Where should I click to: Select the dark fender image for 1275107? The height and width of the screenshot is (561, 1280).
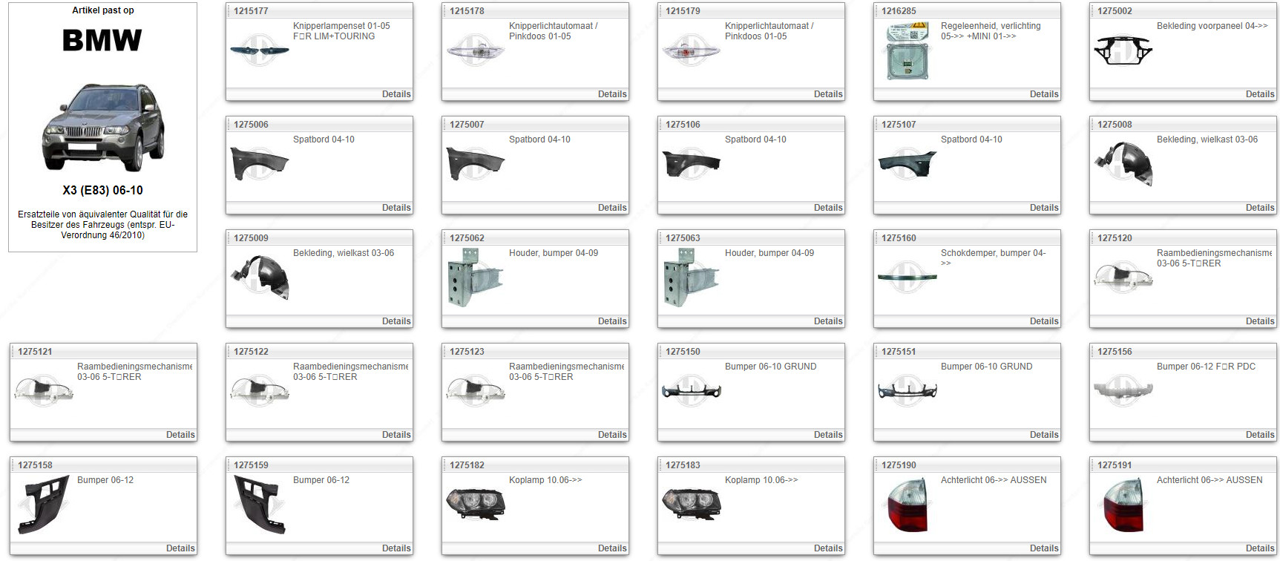[x=907, y=164]
